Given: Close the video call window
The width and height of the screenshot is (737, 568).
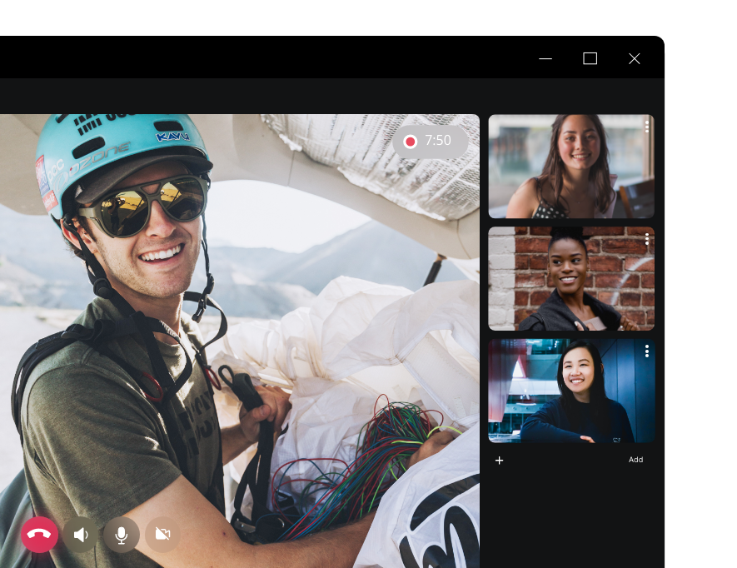Looking at the screenshot, I should point(635,58).
